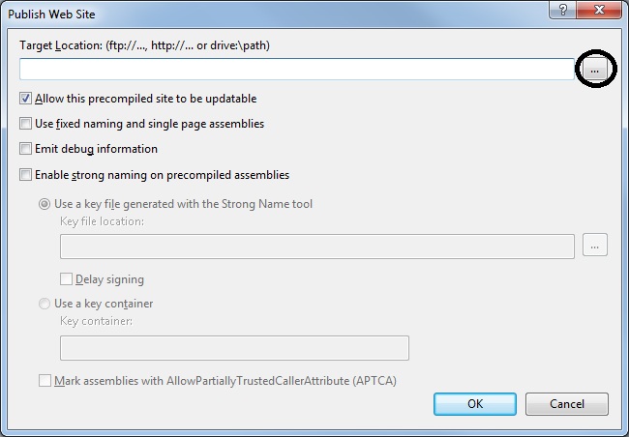Click the Cancel button
The width and height of the screenshot is (629, 437).
566,403
